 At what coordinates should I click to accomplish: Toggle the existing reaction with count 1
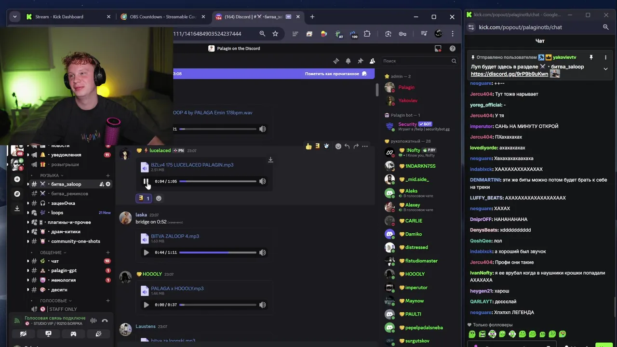144,198
